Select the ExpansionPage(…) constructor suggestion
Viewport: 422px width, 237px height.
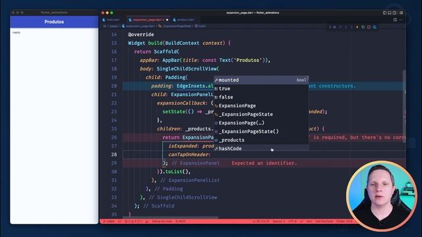click(x=261, y=123)
